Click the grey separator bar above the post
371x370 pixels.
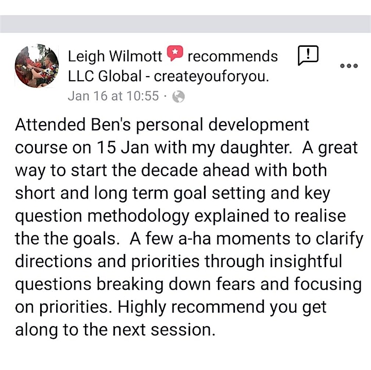click(x=185, y=24)
